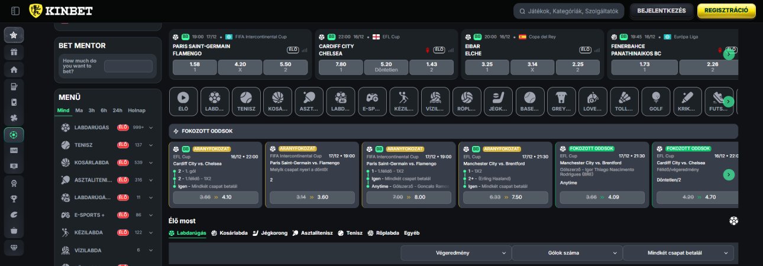Viewport: 763px width, 266px height.
Task: Click the REGISZTRÁCIÓ button
Action: (726, 11)
